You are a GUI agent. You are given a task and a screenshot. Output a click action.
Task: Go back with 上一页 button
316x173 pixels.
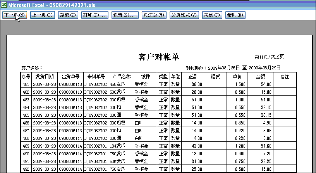click(x=43, y=15)
